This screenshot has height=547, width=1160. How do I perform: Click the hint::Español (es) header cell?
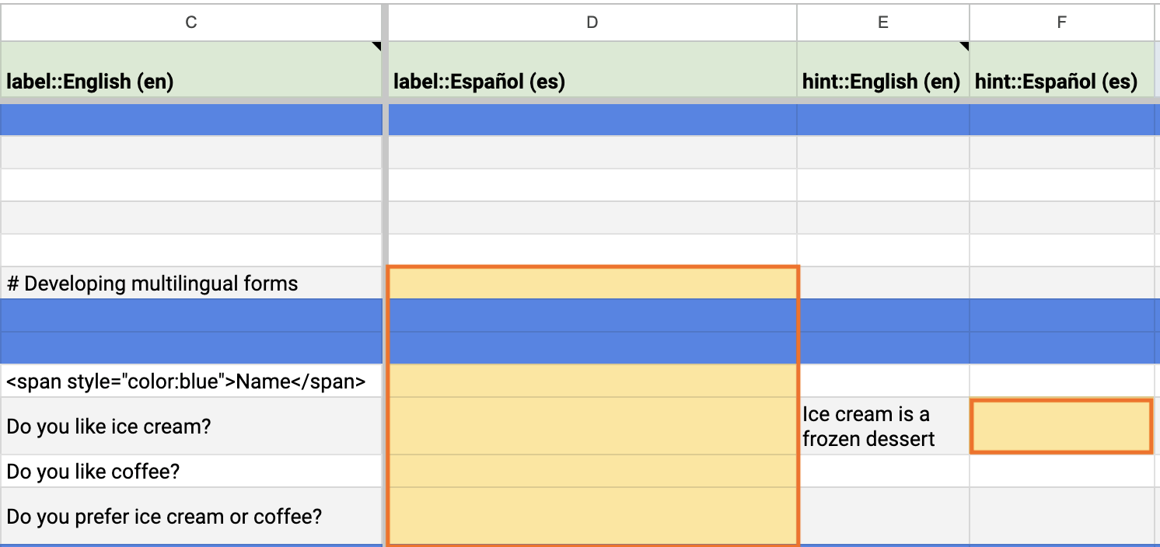[x=1061, y=70]
